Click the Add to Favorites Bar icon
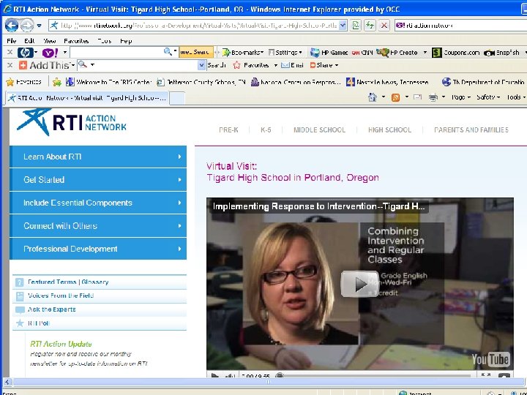The image size is (527, 395). (57, 82)
